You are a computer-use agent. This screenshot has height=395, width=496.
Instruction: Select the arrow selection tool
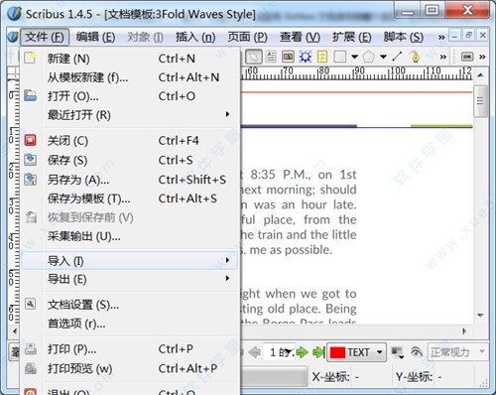pos(254,57)
